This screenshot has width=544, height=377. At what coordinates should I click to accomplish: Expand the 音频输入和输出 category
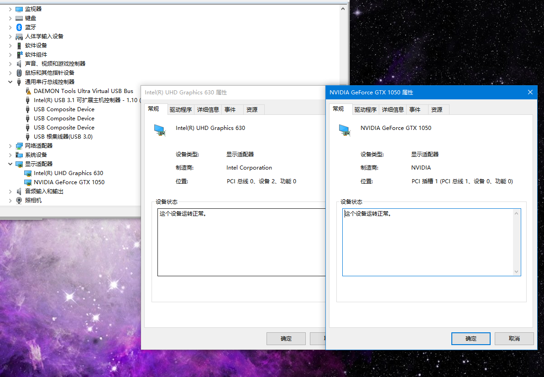(10, 191)
